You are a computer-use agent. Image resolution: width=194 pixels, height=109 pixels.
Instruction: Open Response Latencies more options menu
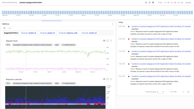111,79
